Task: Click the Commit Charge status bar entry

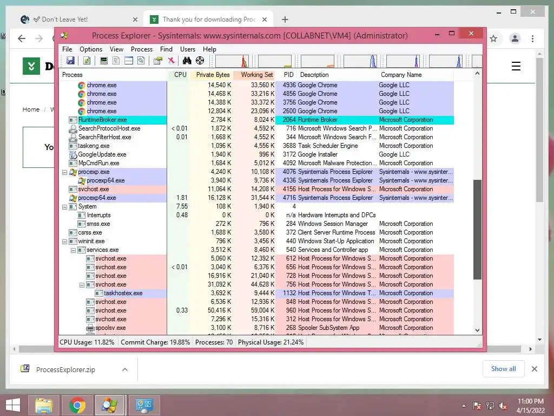Action: point(155,342)
